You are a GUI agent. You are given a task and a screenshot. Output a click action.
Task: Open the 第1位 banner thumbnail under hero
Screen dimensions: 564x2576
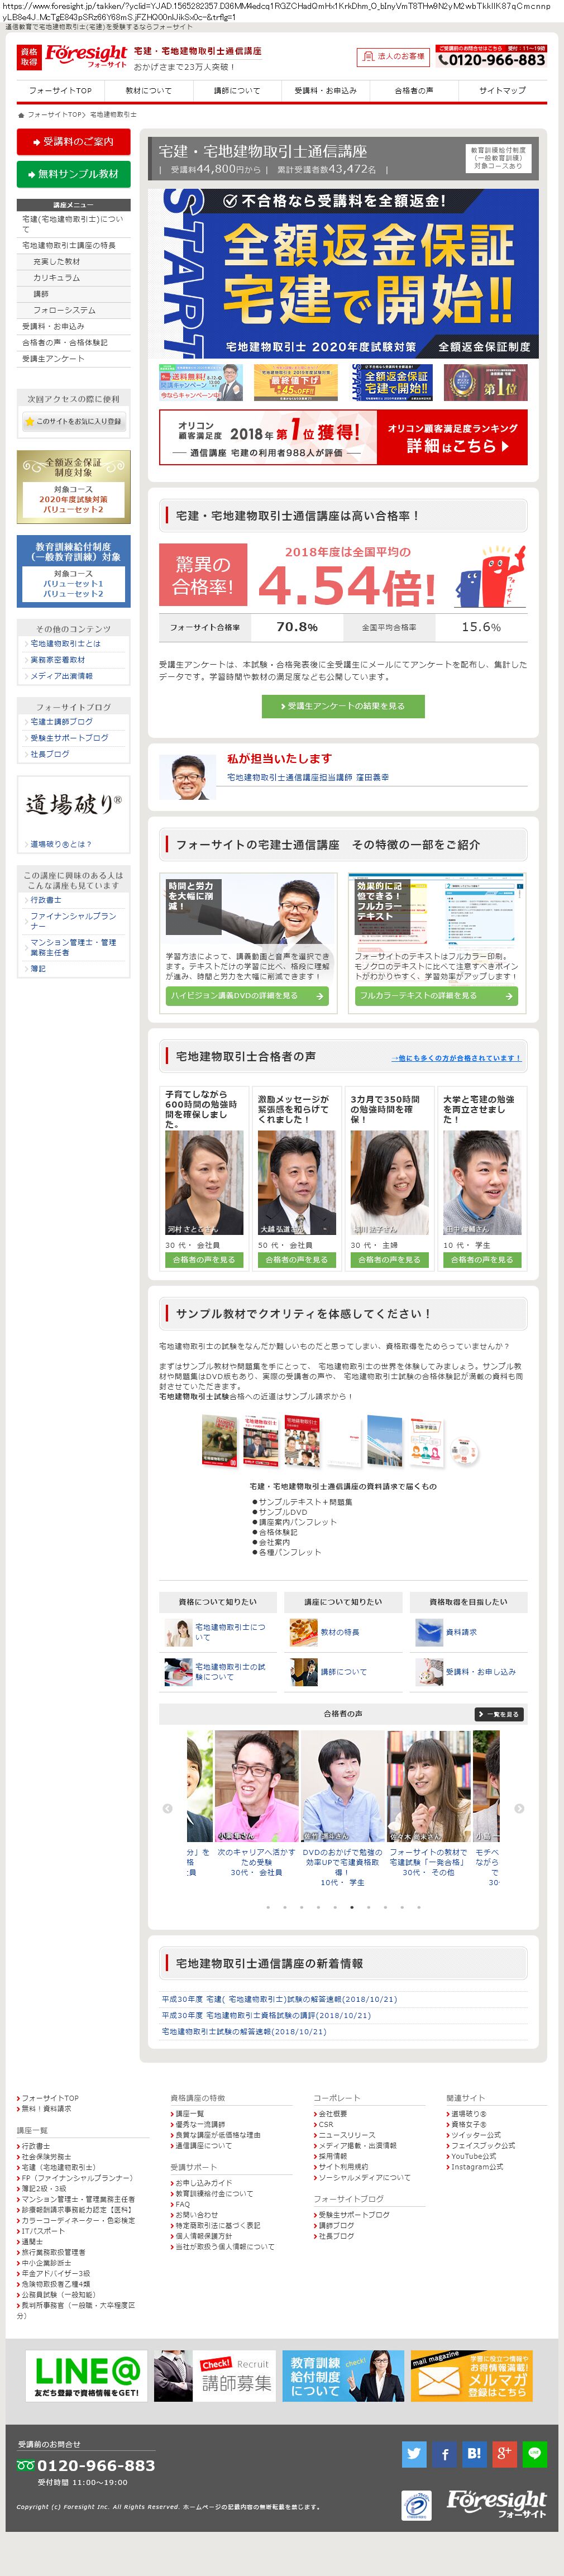point(492,382)
